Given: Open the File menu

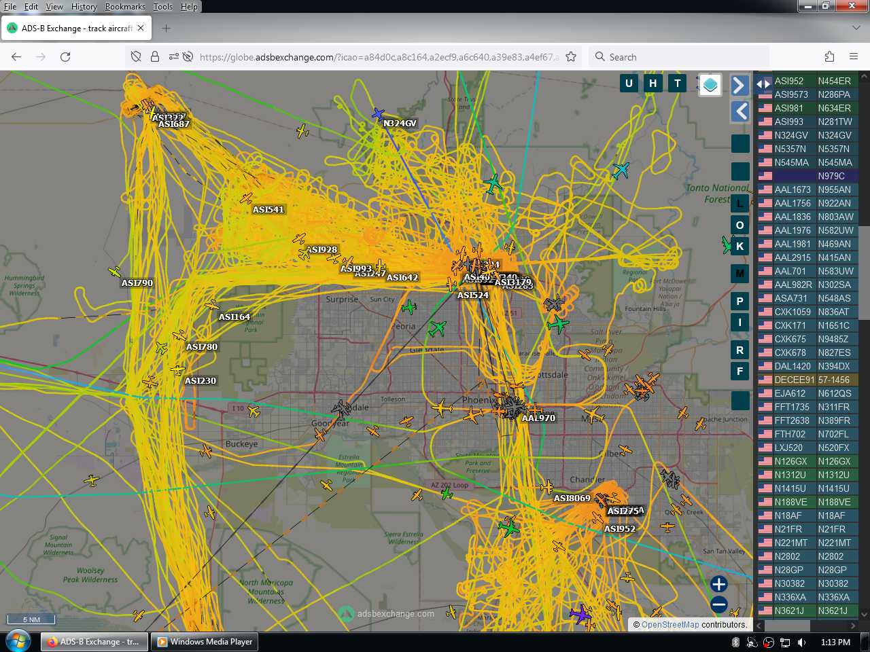Looking at the screenshot, I should 10,7.
